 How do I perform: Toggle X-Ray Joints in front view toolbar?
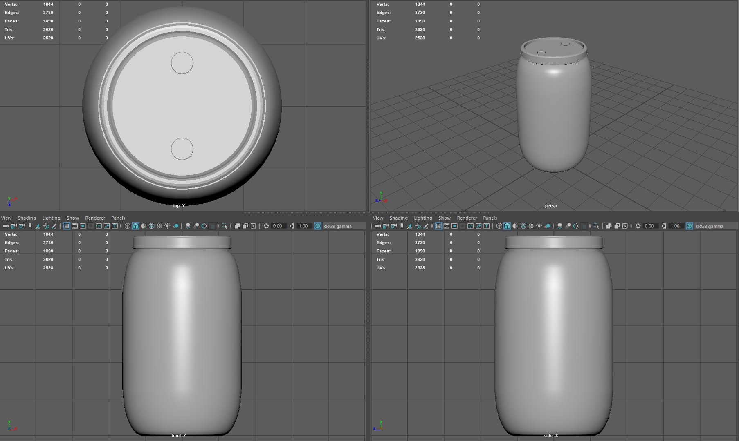pos(253,226)
